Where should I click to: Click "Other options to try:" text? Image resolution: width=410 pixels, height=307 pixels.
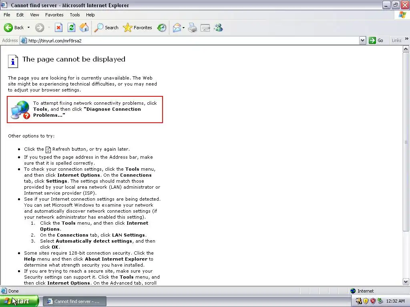(x=31, y=136)
